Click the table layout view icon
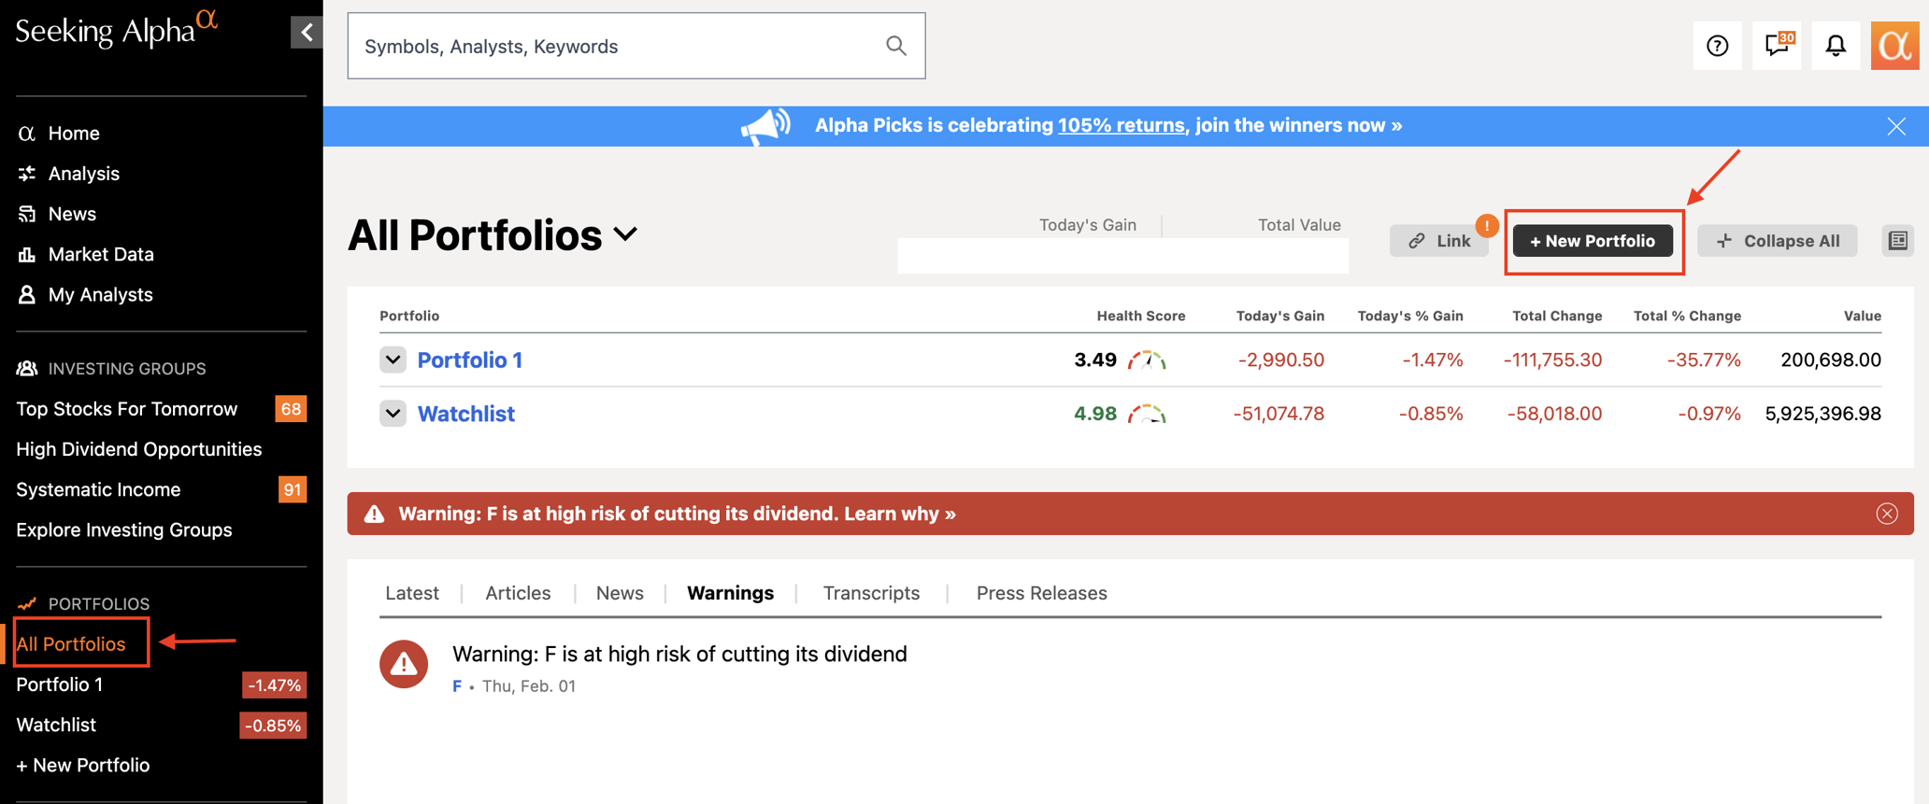Viewport: 1929px width, 804px height. click(1897, 241)
